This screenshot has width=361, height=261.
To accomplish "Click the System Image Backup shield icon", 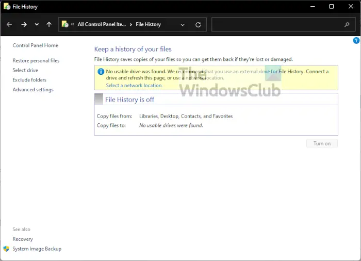I will pos(6,249).
